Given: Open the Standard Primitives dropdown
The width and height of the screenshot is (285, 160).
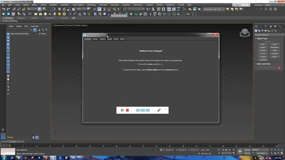Looking at the screenshot, I should 269,35.
